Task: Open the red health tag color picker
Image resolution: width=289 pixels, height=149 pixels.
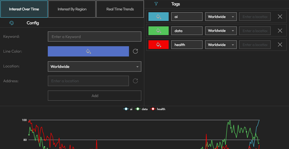Action: click(x=158, y=45)
